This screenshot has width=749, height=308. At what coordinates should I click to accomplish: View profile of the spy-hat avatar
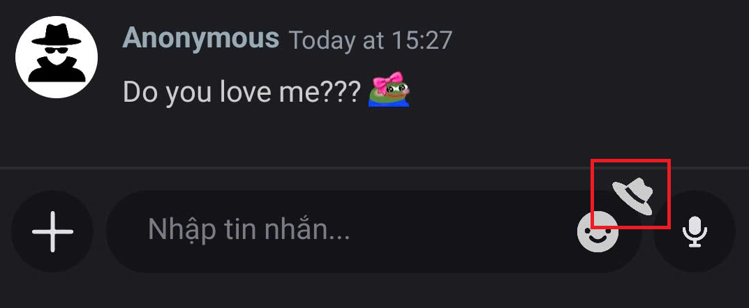click(57, 57)
